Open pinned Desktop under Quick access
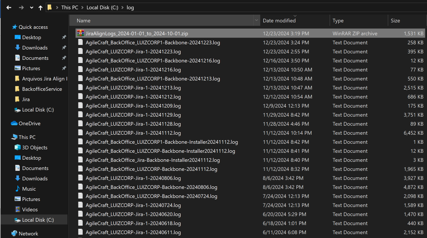 [x=31, y=37]
